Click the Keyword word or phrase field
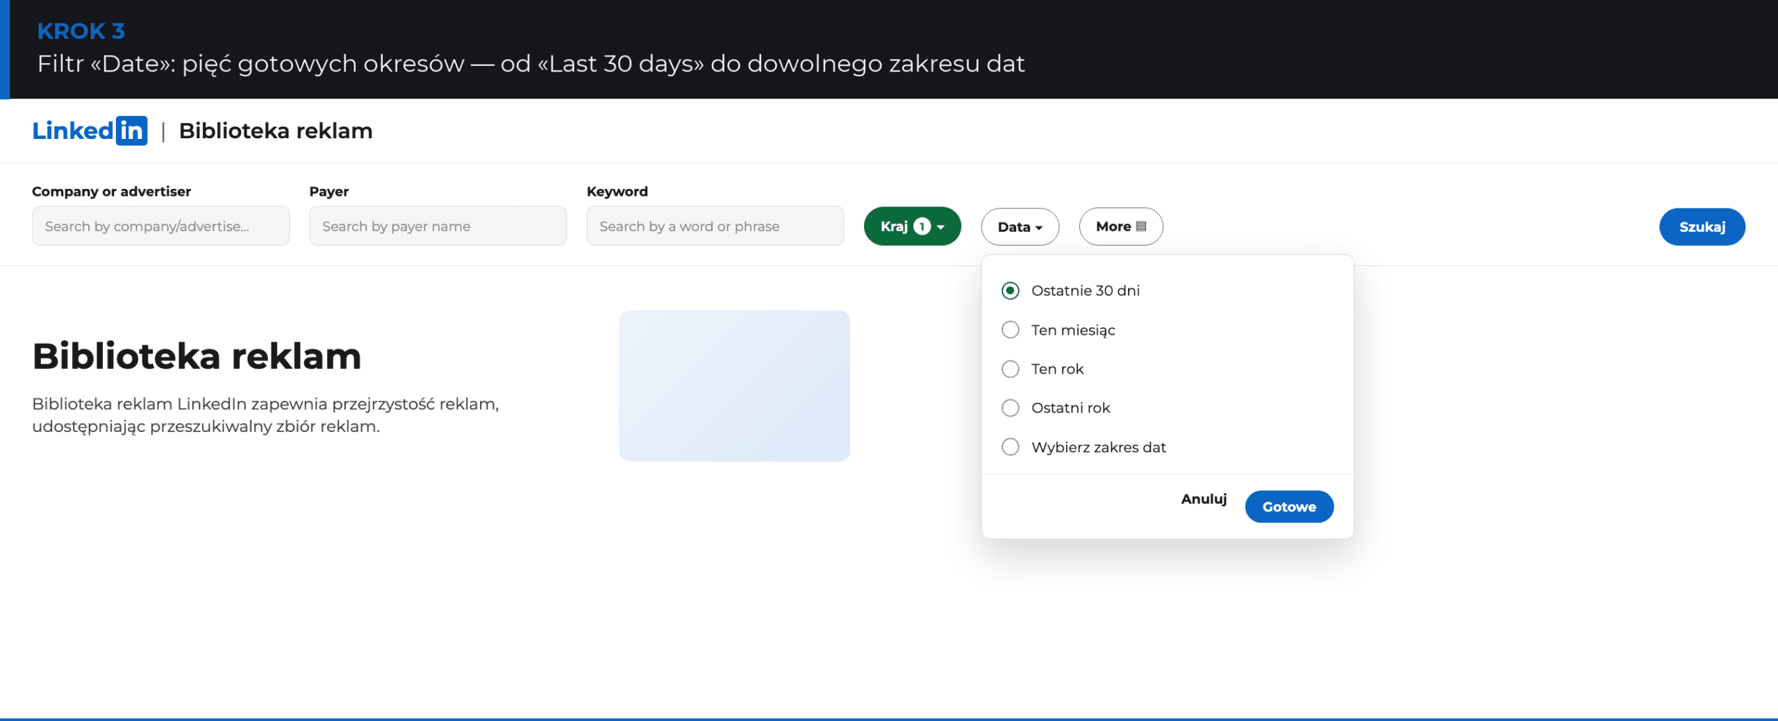This screenshot has height=721, width=1778. coord(715,226)
